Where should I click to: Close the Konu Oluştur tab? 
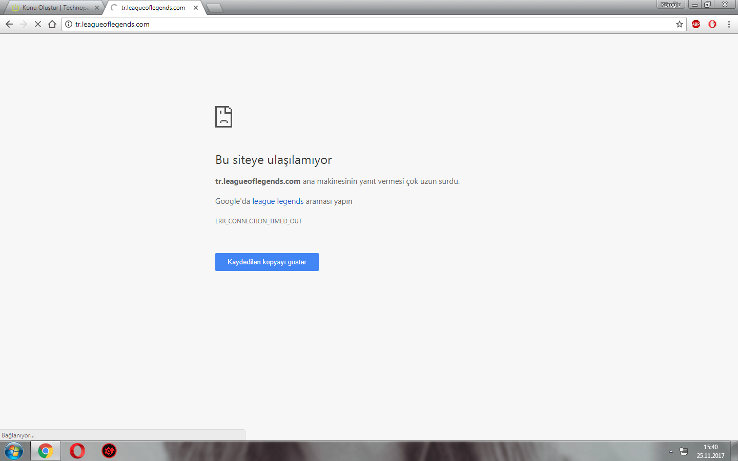[97, 8]
